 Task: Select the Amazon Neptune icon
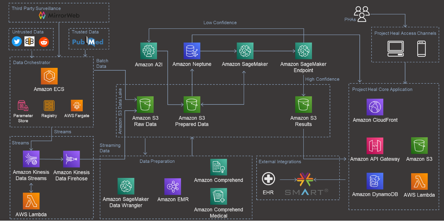point(192,51)
